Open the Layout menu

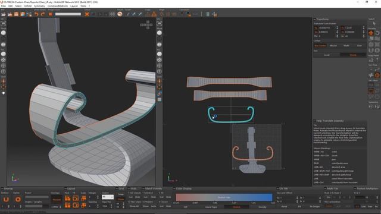(x=74, y=6)
